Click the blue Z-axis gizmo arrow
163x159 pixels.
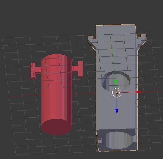point(117,111)
